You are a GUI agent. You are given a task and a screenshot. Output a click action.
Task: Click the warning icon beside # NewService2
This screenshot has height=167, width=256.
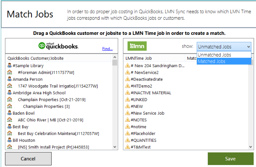(127, 72)
